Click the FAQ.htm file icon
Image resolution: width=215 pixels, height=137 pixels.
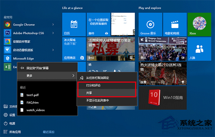point(22,102)
